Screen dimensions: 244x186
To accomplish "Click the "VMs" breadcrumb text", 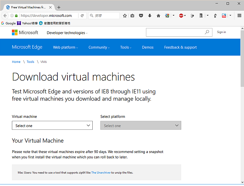I will tap(44, 62).
